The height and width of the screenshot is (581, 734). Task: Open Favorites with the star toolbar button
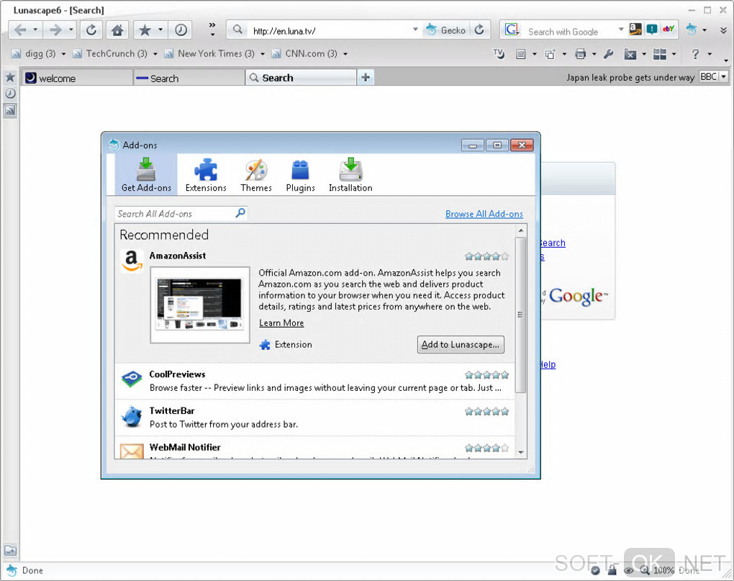[x=145, y=30]
